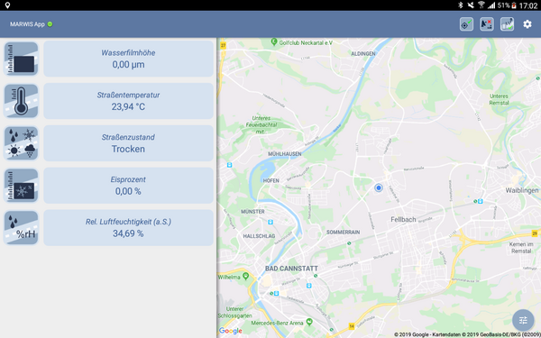Click the Golfclub Neckartal map pin
This screenshot has height=338, width=541.
(274, 41)
